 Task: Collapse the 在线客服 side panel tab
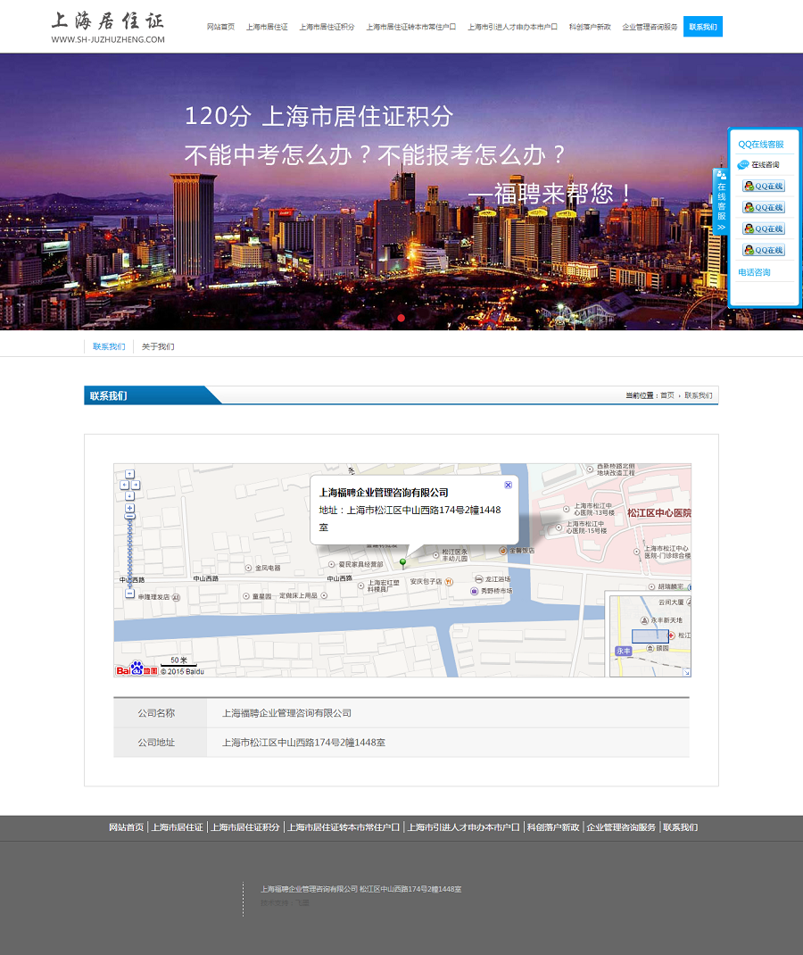tap(721, 202)
